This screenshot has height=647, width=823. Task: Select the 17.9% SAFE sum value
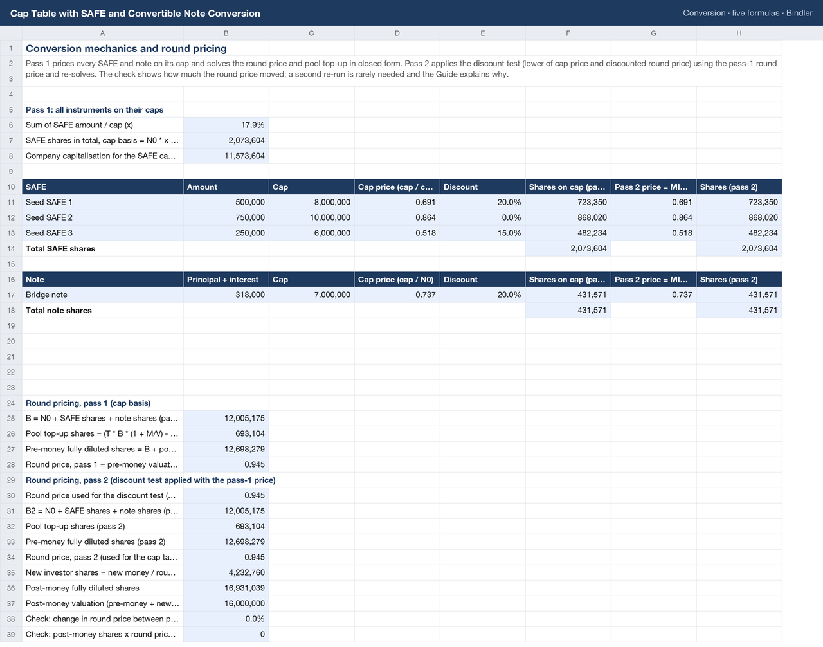[226, 125]
